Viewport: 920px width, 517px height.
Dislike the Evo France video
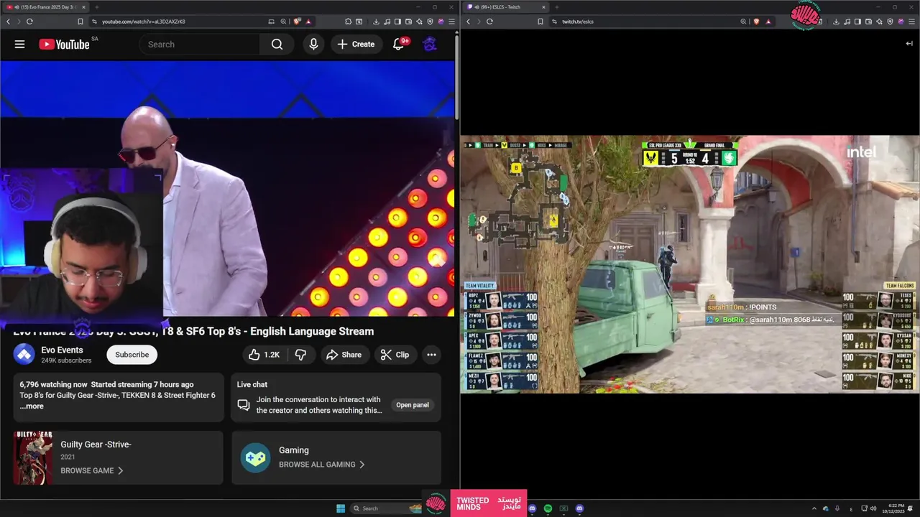300,355
